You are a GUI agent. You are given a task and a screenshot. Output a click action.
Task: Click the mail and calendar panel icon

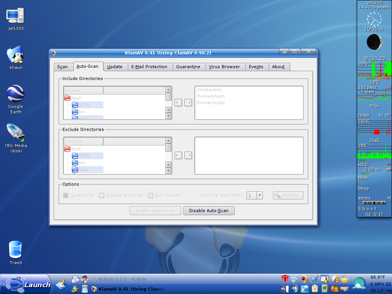pos(75,279)
